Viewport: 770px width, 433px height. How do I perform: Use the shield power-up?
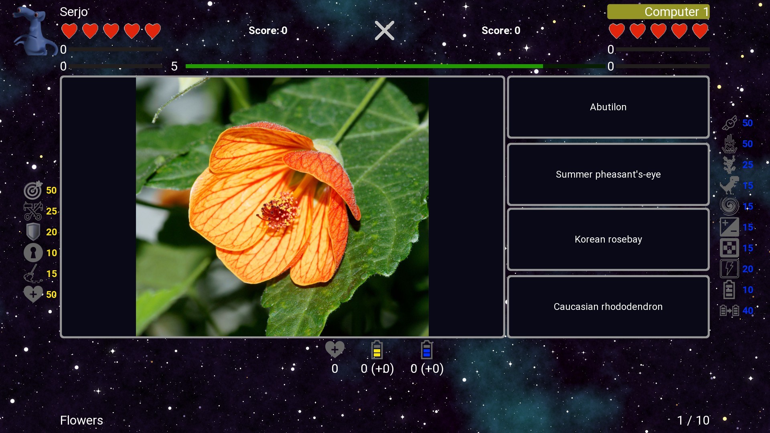33,232
